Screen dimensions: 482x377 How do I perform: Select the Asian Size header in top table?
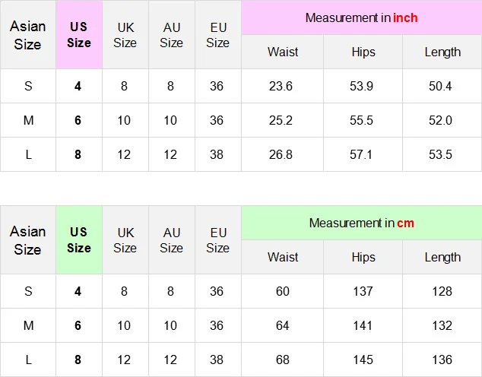coord(27,35)
